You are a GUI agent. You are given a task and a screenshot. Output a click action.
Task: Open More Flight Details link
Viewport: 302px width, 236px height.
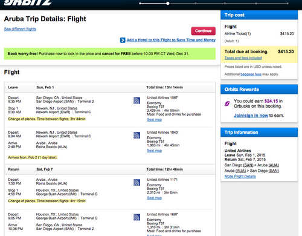pyautogui.click(x=240, y=177)
